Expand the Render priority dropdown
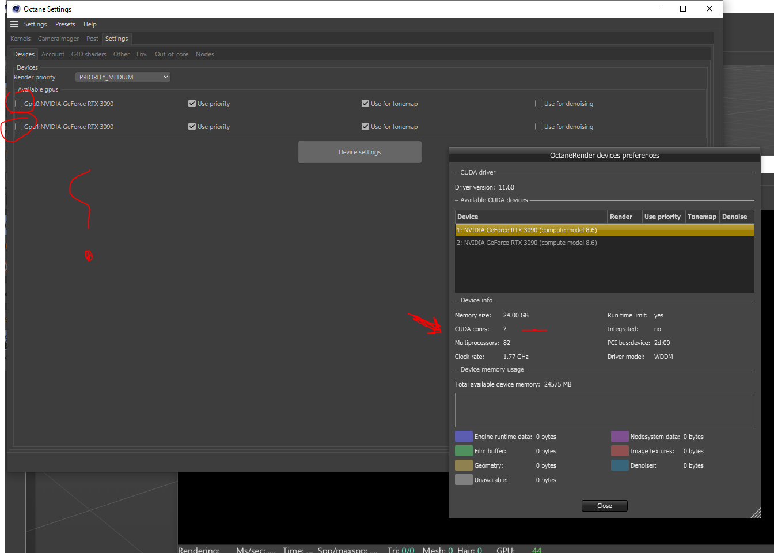This screenshot has height=553, width=774. pos(123,77)
